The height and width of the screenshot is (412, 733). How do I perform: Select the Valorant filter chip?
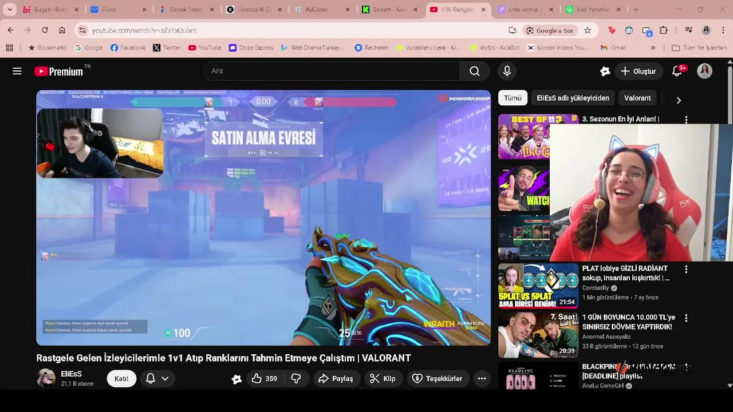[x=637, y=98]
